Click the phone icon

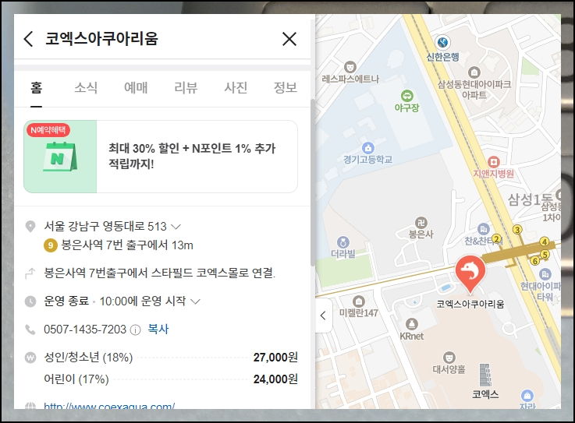pos(30,330)
